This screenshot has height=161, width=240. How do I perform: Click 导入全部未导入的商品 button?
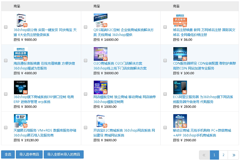[x=63, y=154]
